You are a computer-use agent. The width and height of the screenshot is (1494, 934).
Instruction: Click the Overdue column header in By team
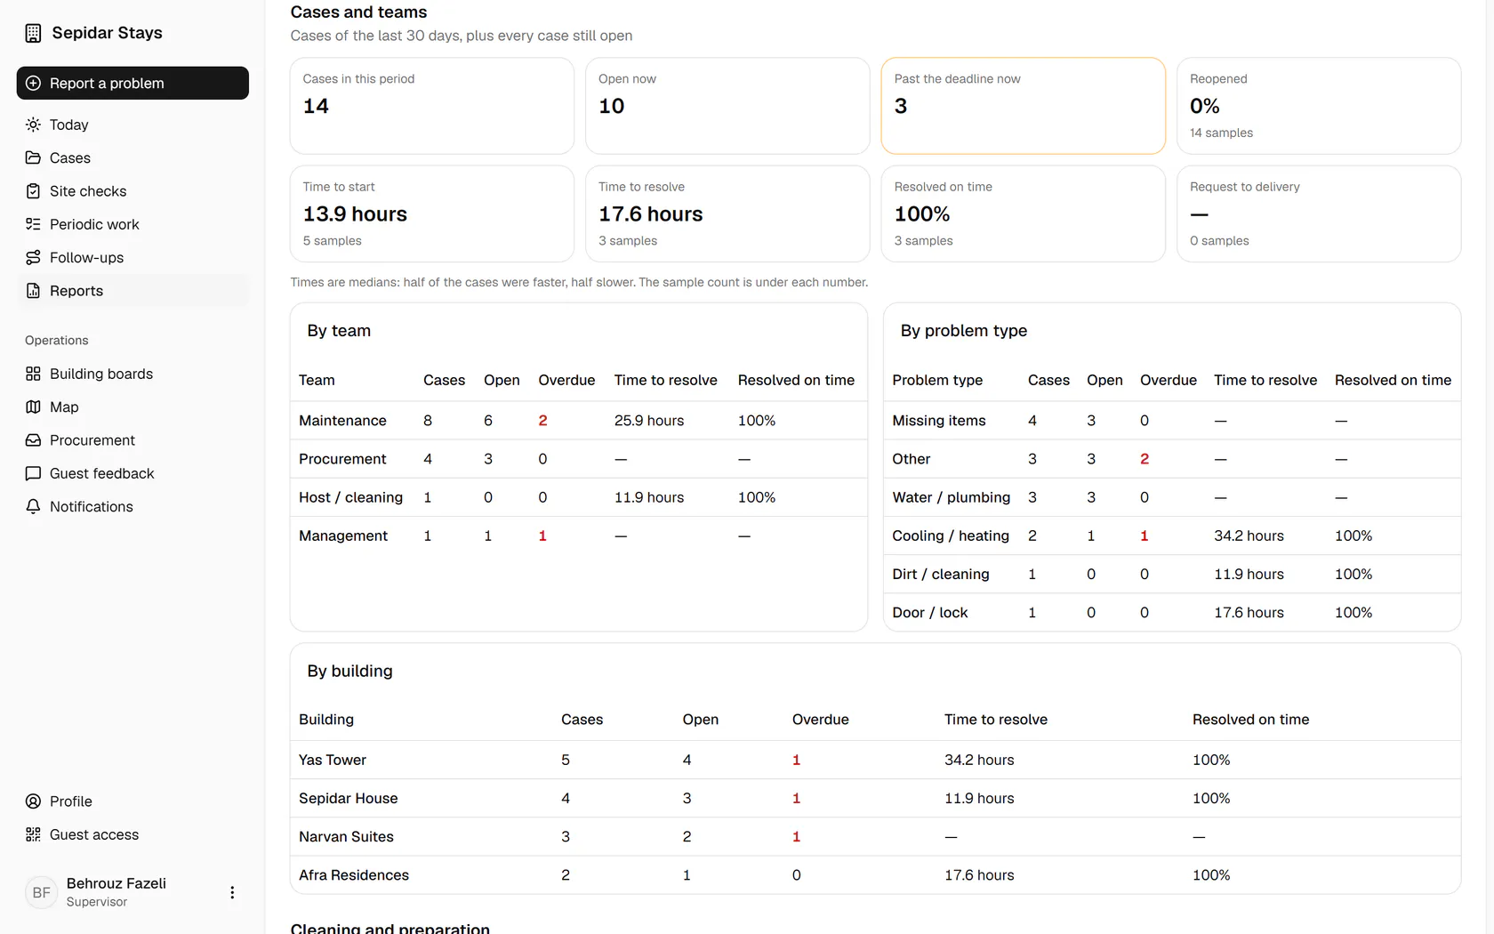pos(566,380)
